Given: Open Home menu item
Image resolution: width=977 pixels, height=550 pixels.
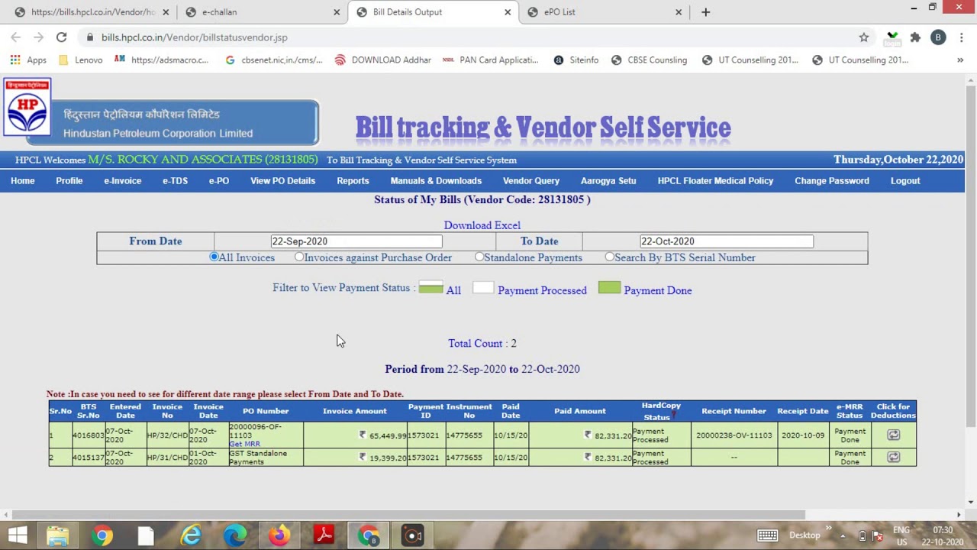Looking at the screenshot, I should (23, 181).
